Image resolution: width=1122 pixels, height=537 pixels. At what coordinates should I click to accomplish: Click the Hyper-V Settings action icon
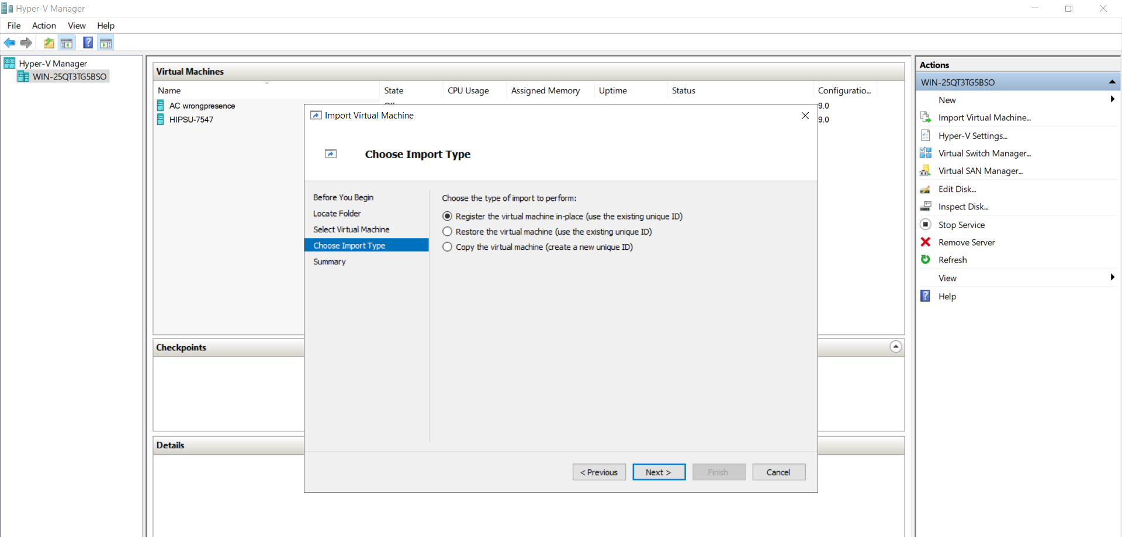tap(926, 135)
